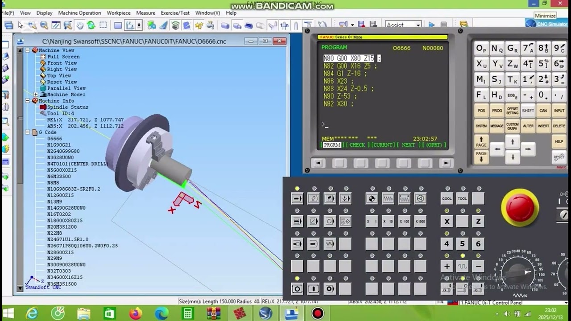Select the X100 increment key
This screenshot has width=571, height=321.
[x=404, y=221]
